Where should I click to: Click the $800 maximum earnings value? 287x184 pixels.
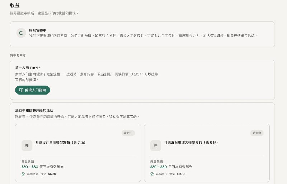(181, 174)
